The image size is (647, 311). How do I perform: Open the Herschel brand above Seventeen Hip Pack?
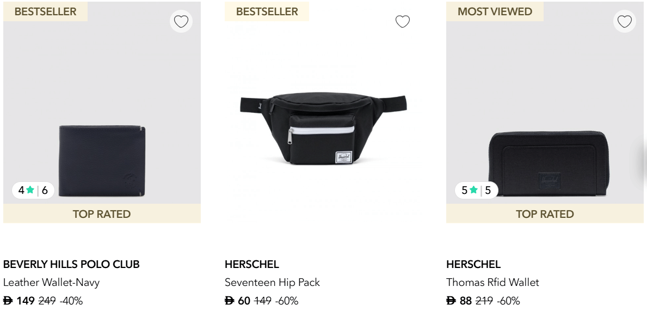point(251,264)
